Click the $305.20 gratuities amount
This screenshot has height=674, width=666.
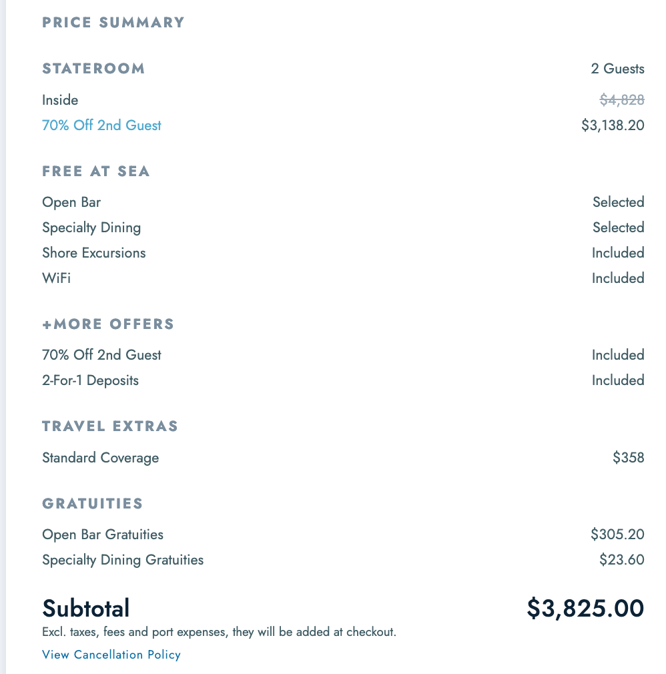617,535
